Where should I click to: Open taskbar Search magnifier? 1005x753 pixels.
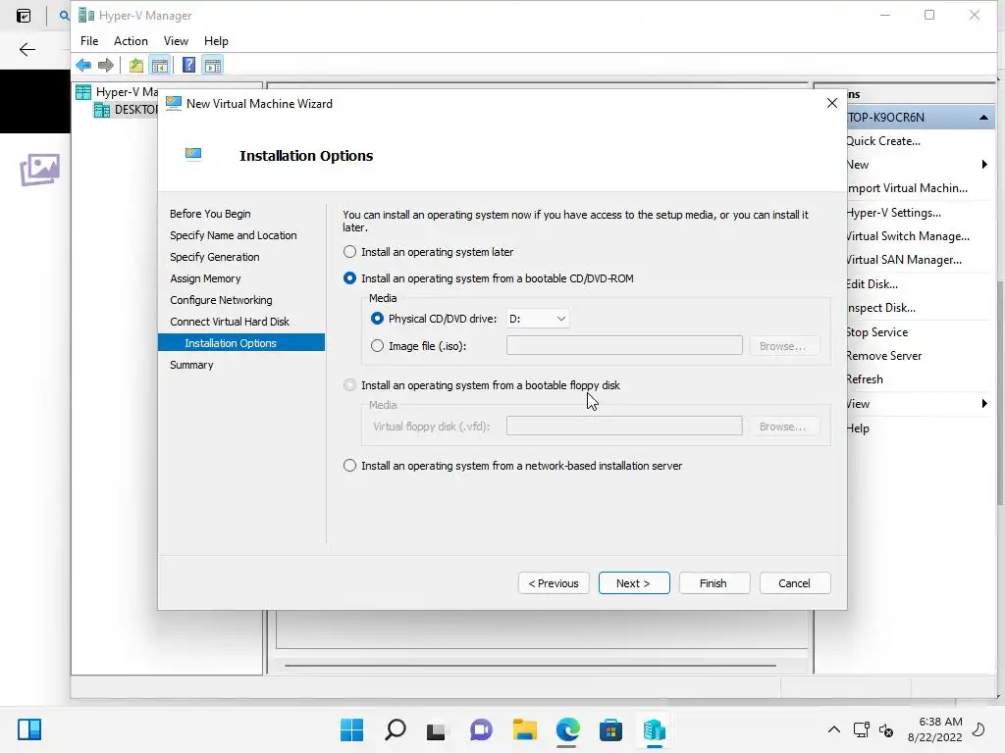(395, 729)
